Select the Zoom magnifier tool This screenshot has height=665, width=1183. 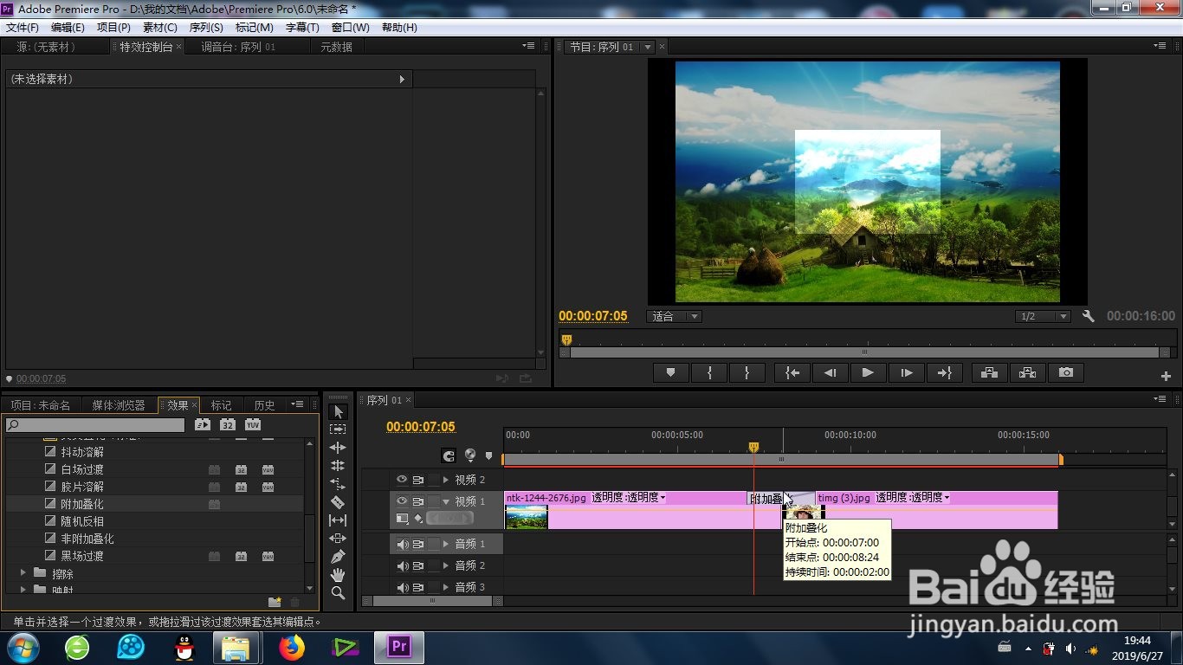338,593
